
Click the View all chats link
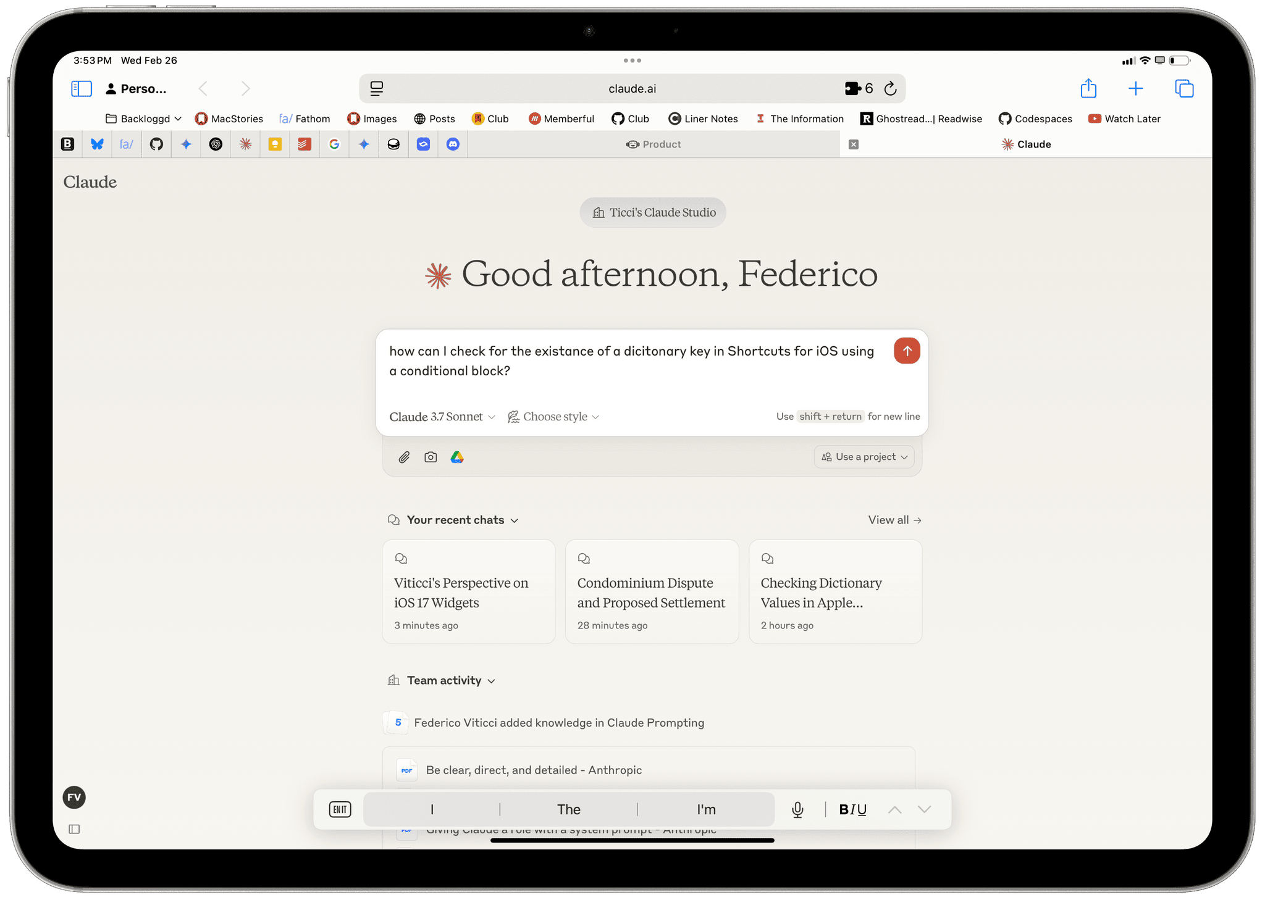click(895, 520)
